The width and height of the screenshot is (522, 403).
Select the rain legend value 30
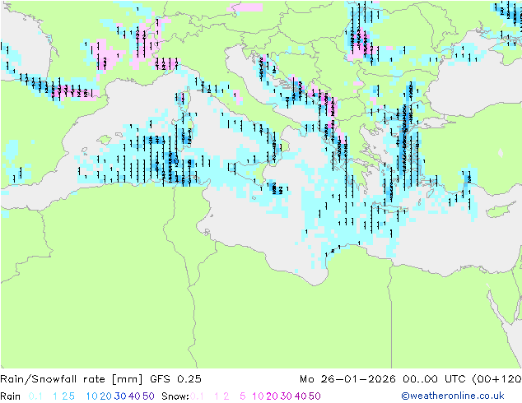[x=120, y=396]
